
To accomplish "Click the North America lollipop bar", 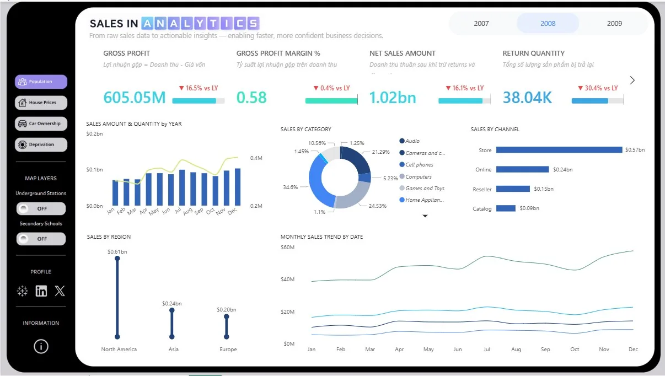I will [117, 297].
